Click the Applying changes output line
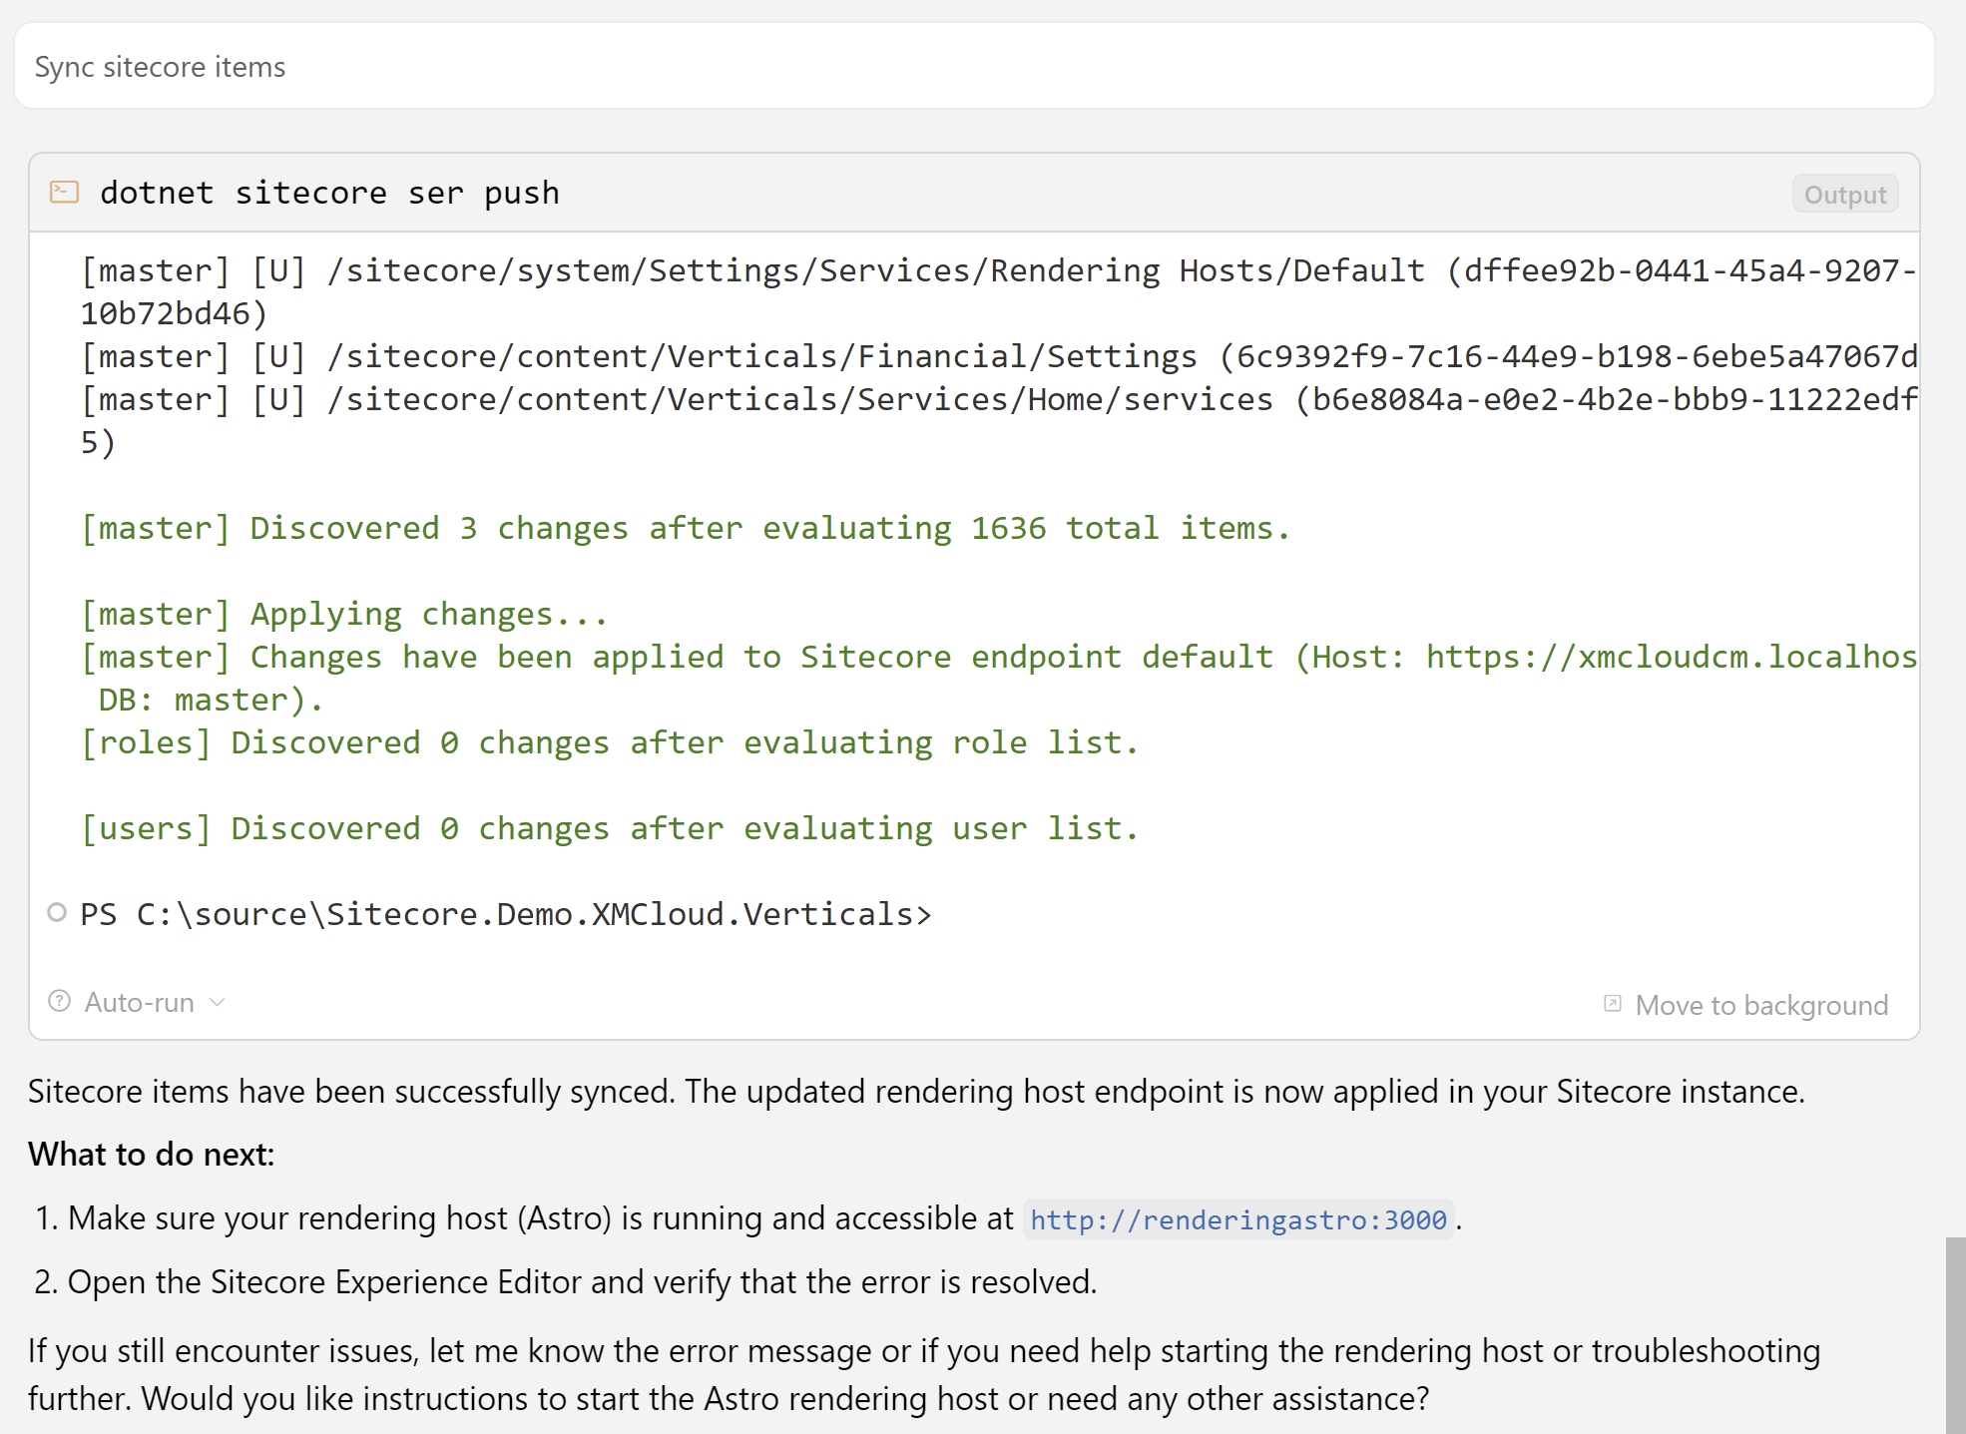The height and width of the screenshot is (1434, 1966). (344, 613)
